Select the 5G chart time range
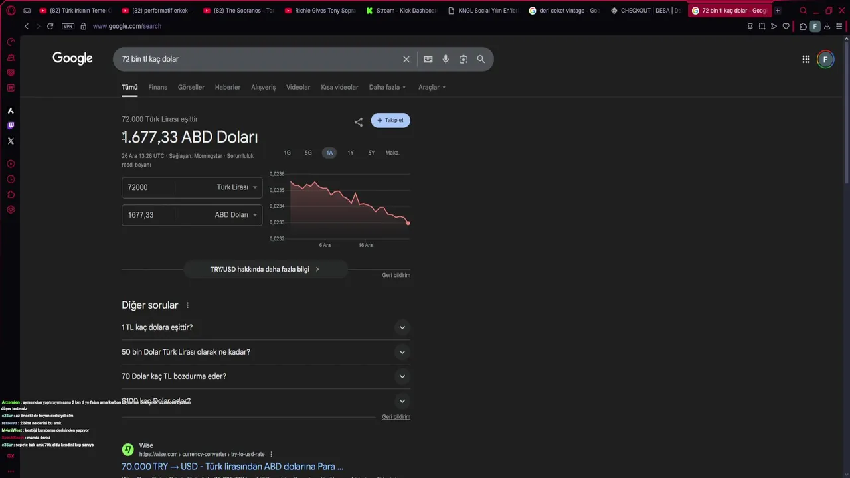Screen dimensions: 850x478 click(x=308, y=153)
